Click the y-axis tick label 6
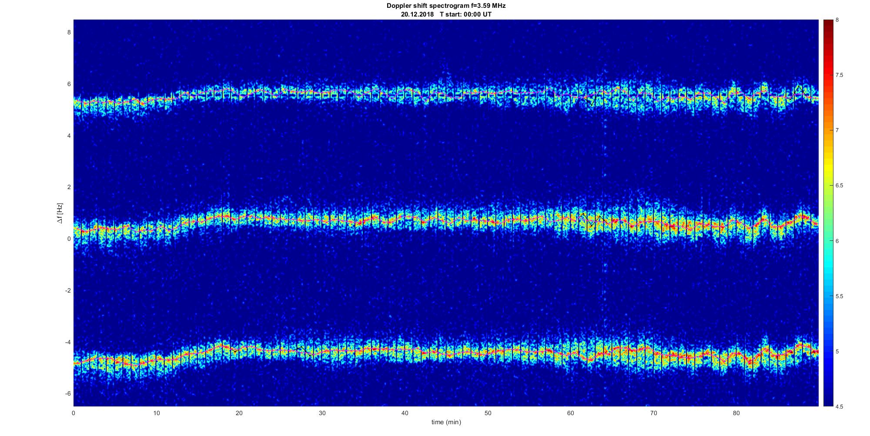The width and height of the screenshot is (870, 436). pyautogui.click(x=69, y=84)
